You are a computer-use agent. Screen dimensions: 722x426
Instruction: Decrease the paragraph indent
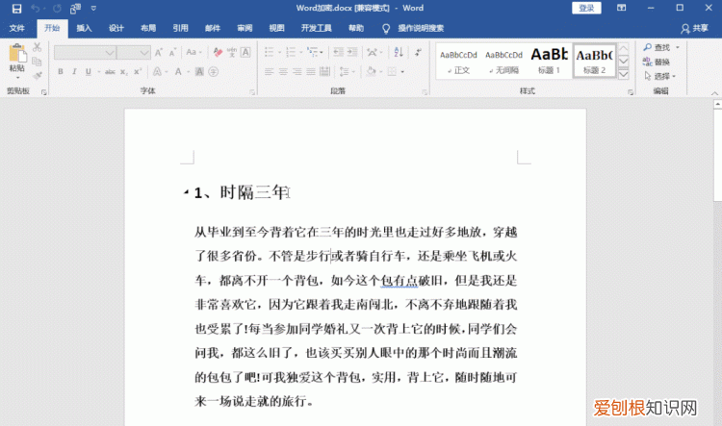(x=339, y=53)
